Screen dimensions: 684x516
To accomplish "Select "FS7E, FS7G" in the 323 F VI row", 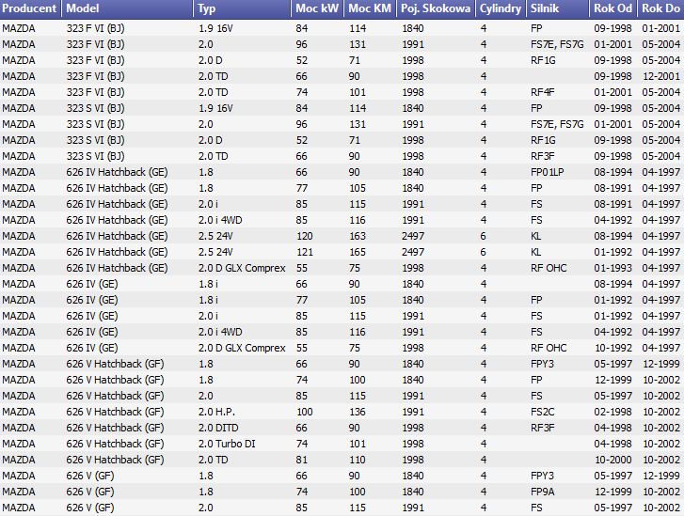I will [557, 44].
